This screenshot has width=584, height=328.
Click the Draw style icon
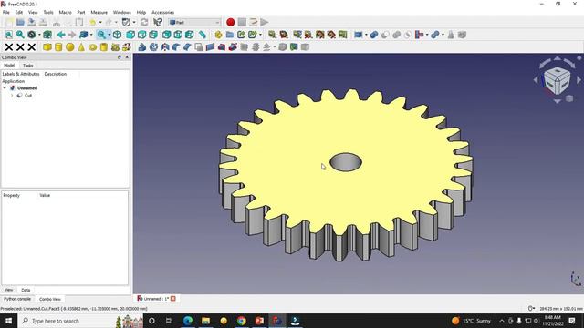click(32, 35)
